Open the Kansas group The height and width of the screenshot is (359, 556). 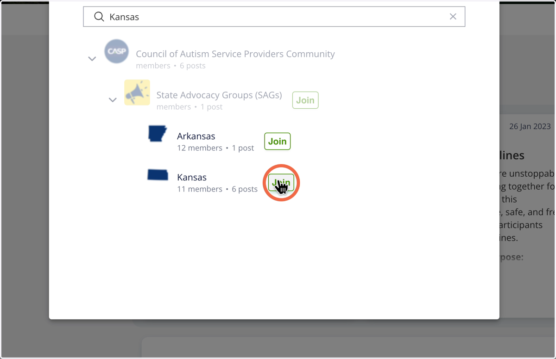click(x=192, y=177)
